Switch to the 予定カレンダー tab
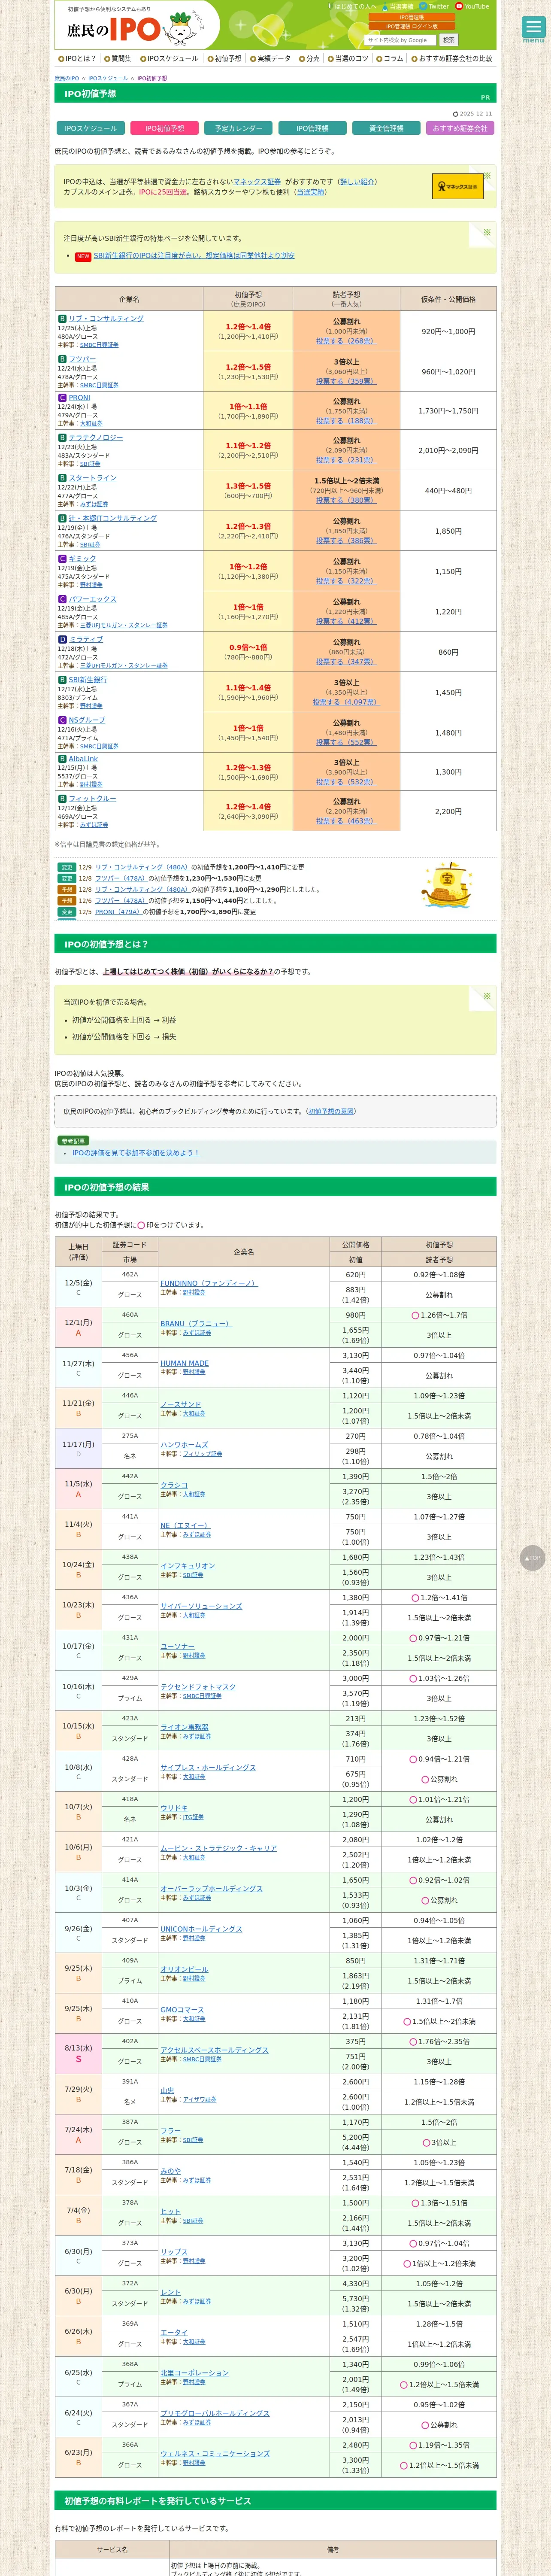 [238, 128]
